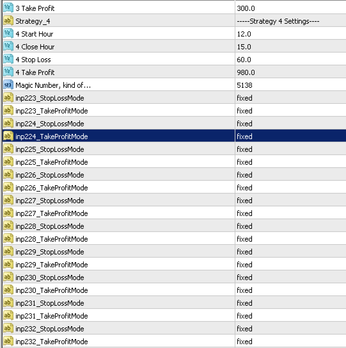Select the 4 Stop Loss parameter name
The width and height of the screenshot is (346, 348).
(33, 60)
